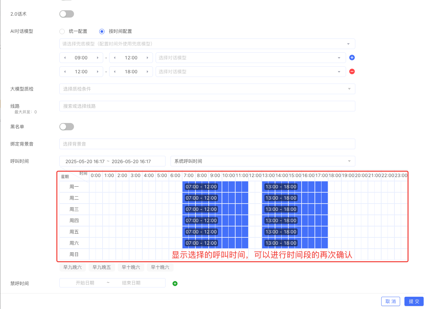Click the 选择背景音 field
The image size is (425, 309).
click(x=207, y=144)
